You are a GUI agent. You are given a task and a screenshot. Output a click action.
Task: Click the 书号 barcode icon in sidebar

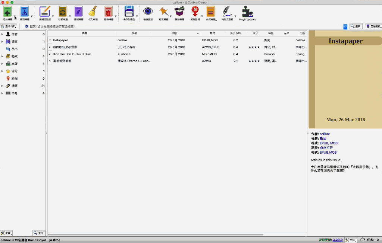(8, 93)
